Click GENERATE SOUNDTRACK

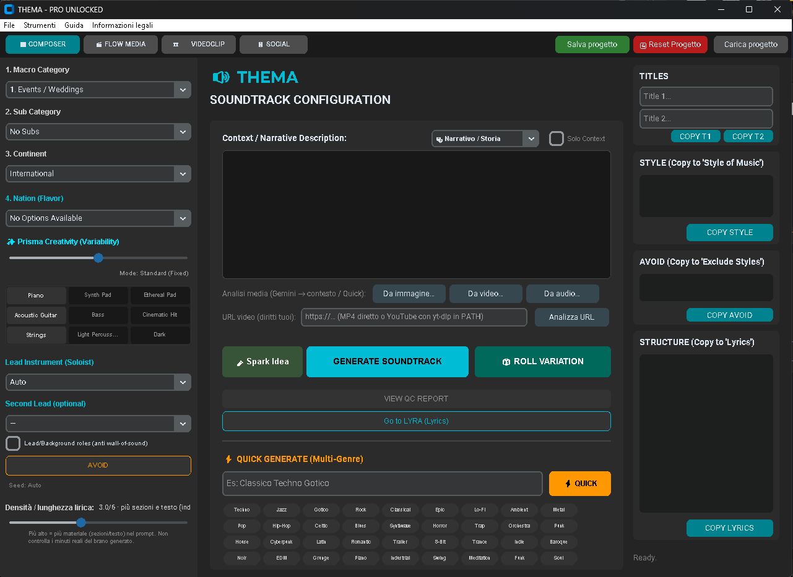click(388, 362)
